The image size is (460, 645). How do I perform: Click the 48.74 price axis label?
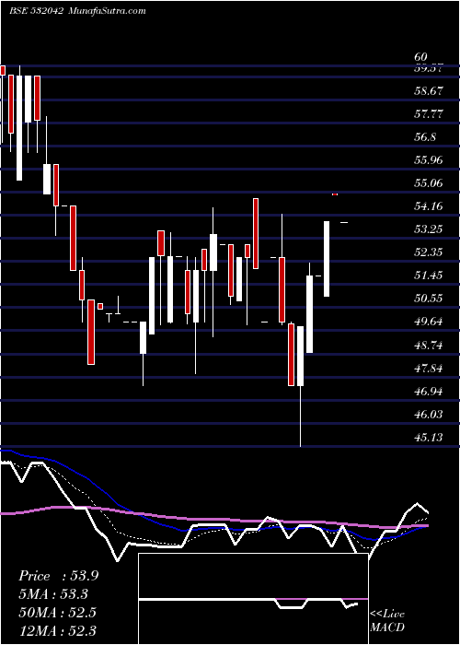click(429, 346)
